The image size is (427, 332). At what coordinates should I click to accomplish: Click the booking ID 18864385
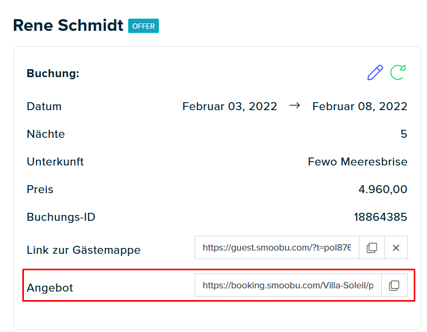pos(380,217)
